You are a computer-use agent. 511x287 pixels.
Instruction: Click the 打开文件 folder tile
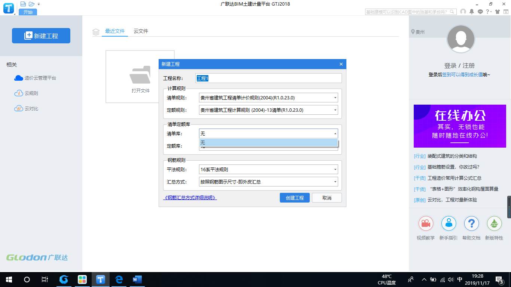tap(140, 77)
